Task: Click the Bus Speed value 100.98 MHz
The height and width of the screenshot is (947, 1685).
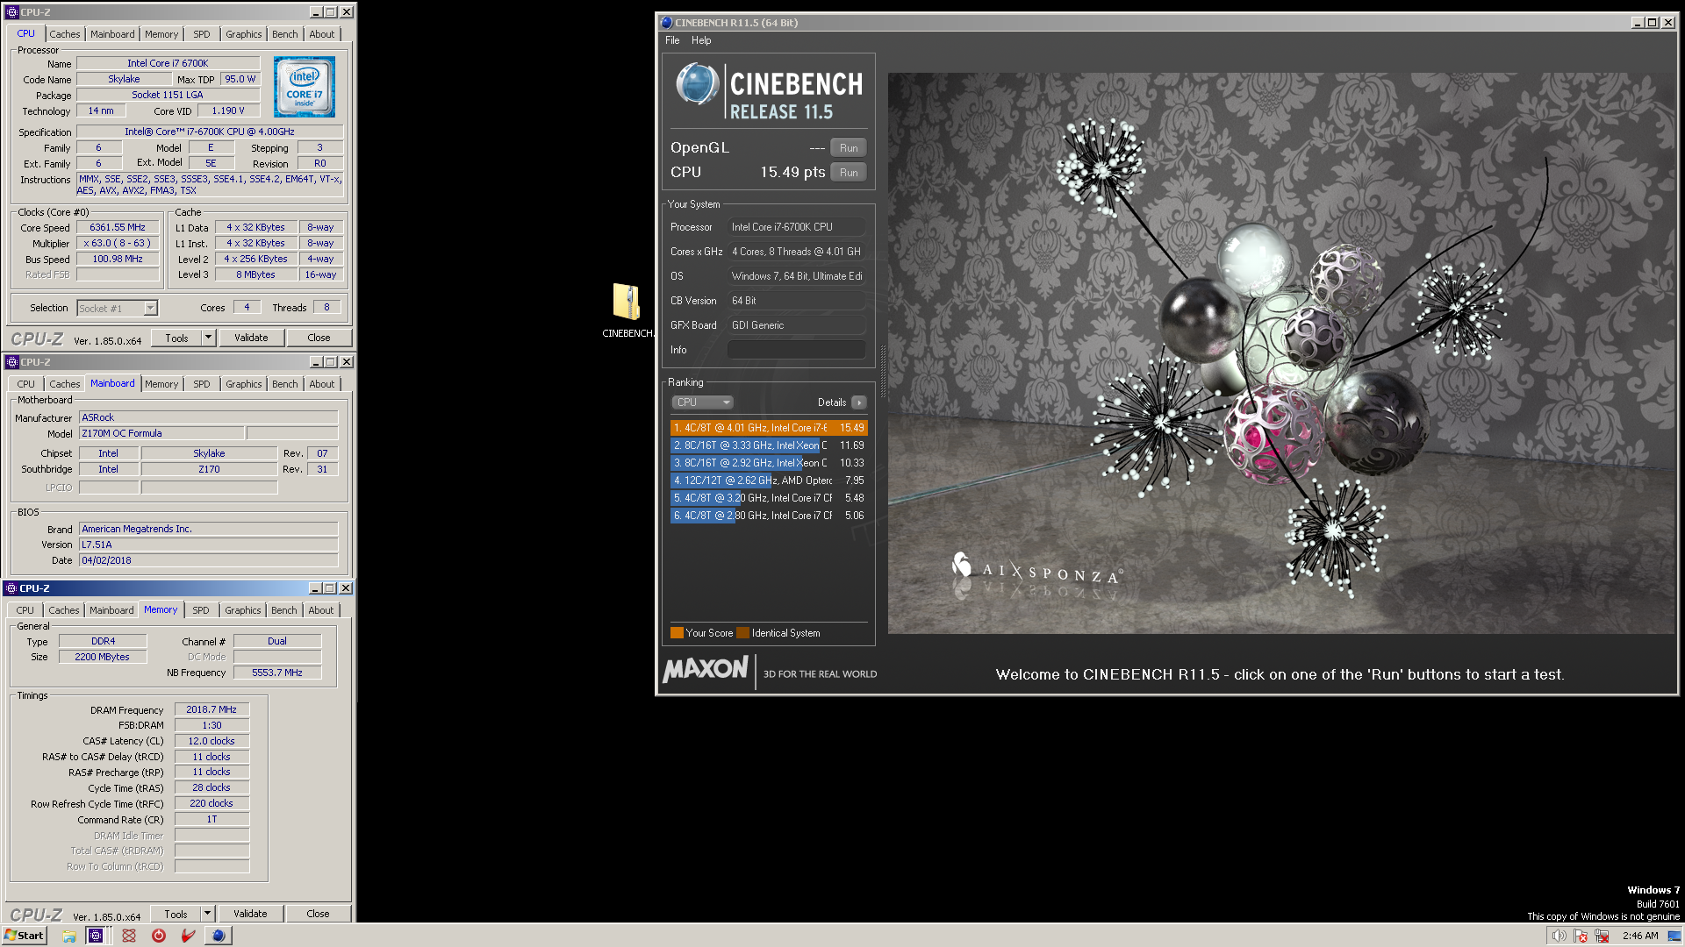Action: (x=118, y=259)
